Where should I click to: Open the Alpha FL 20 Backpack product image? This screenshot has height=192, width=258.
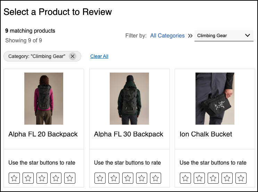click(x=44, y=99)
